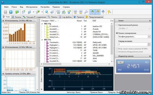Open the MAC aliases toolbar icon
Screen dimensions: 153x95
pos(75,12)
